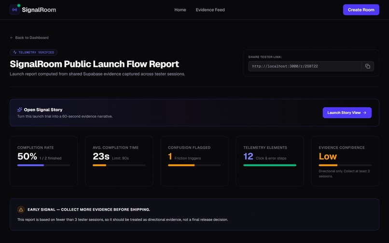
Task: Click the TELEMETRY VERIFIED badge text
Action: pyautogui.click(x=36, y=53)
